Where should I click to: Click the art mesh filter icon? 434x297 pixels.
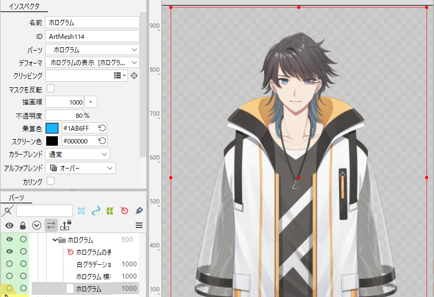81,211
